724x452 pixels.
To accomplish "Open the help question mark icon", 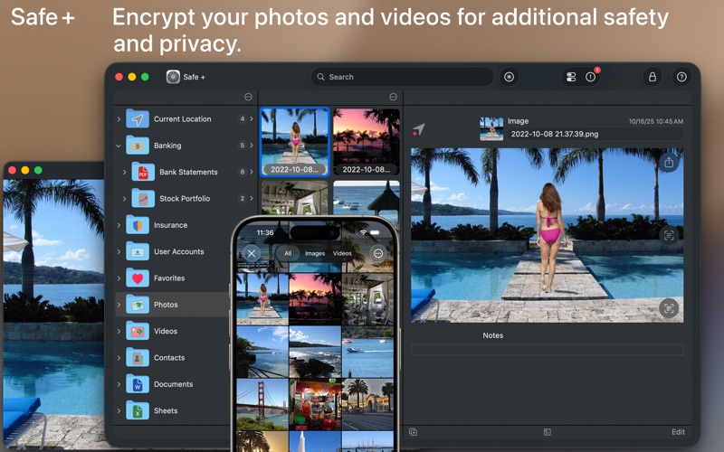I will [x=681, y=77].
